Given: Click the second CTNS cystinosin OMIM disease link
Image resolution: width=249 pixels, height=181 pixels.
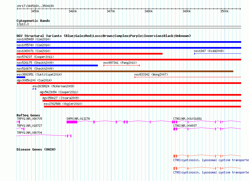Looking at the screenshot, I should click(x=211, y=172).
